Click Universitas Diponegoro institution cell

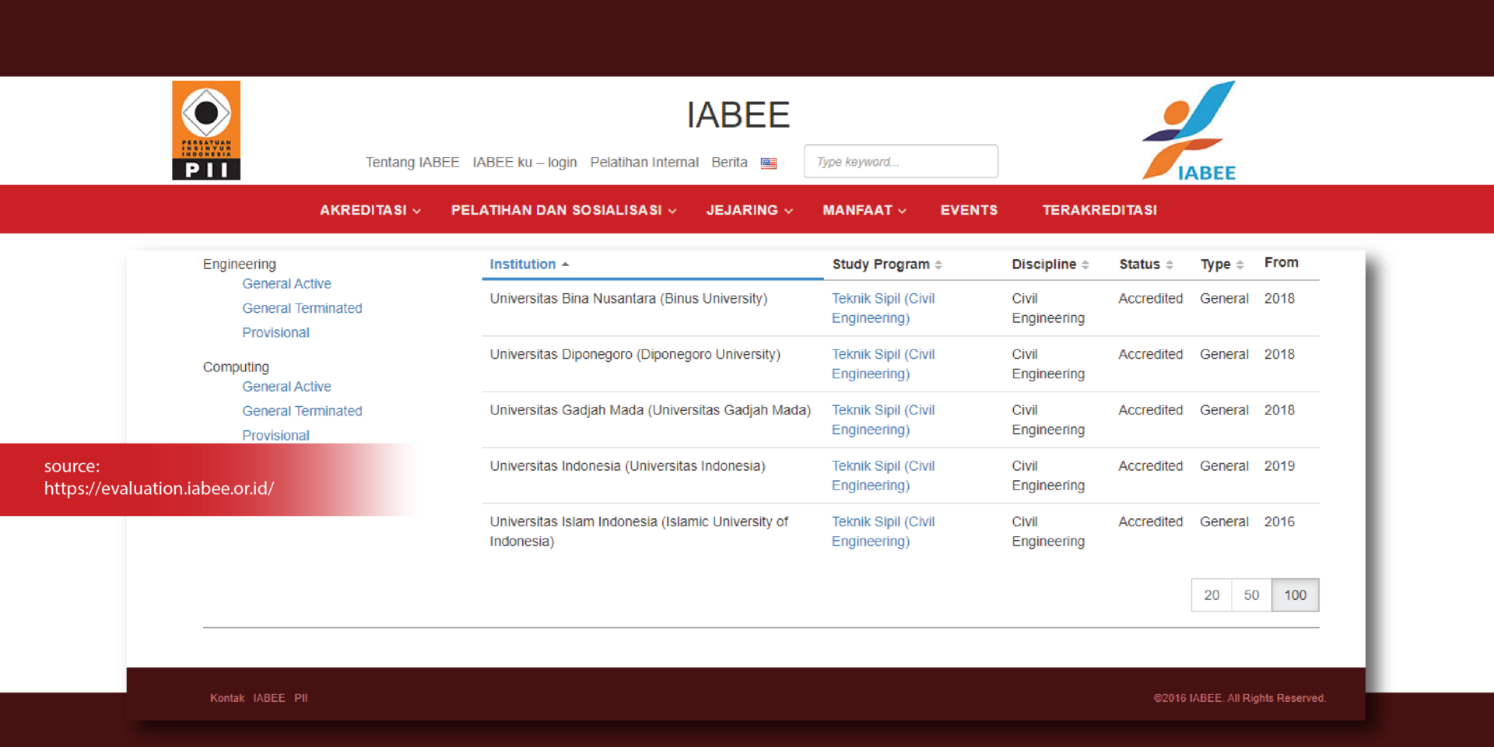pyautogui.click(x=635, y=355)
